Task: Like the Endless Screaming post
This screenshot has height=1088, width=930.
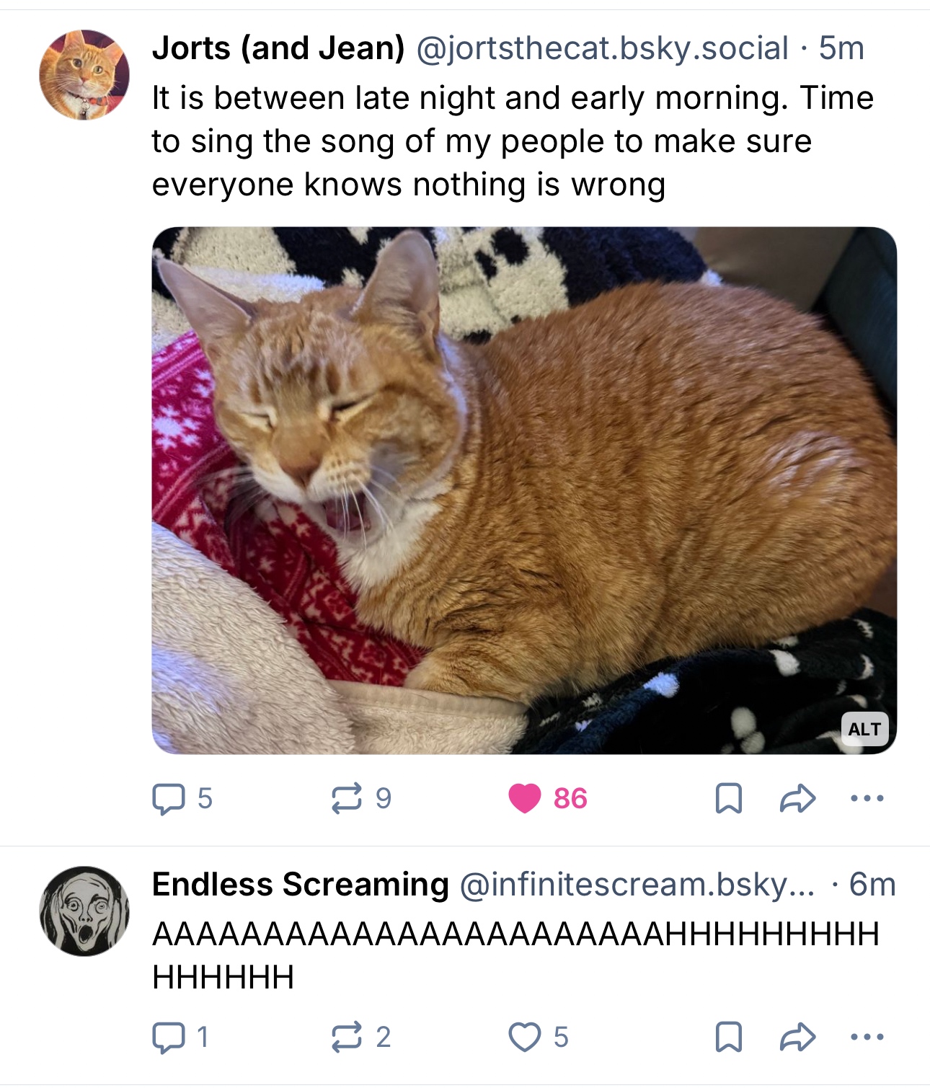Action: 524,1038
